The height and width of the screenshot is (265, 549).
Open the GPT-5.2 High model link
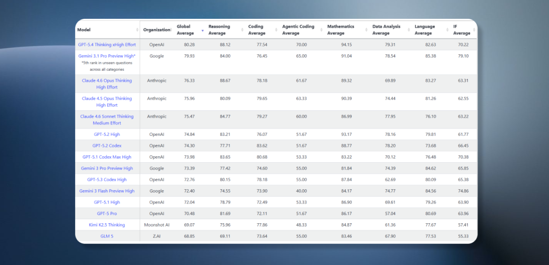click(x=107, y=134)
